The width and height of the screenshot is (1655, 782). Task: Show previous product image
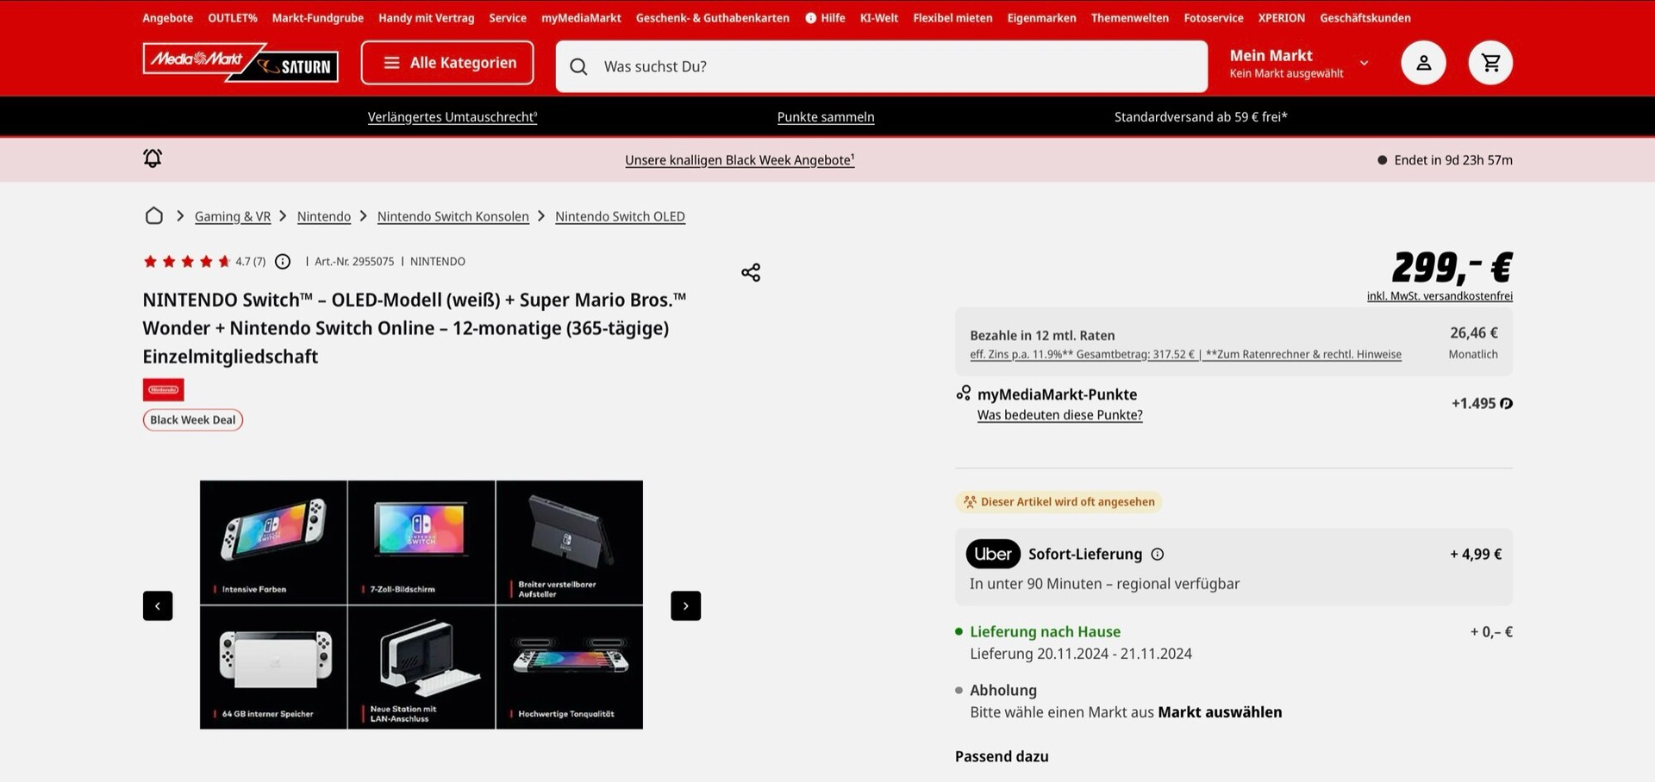point(158,605)
